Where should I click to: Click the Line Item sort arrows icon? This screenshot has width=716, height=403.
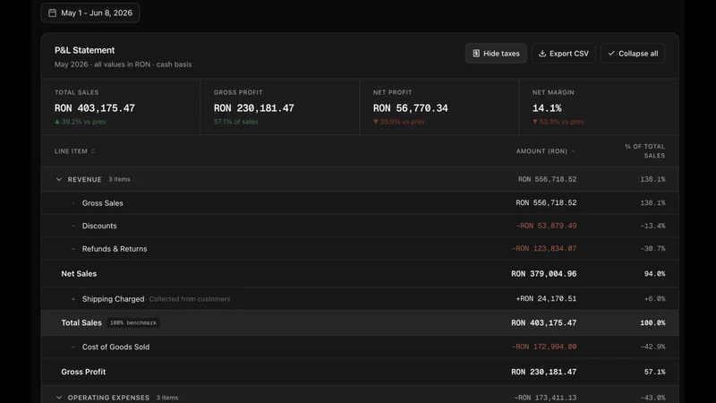click(x=93, y=151)
